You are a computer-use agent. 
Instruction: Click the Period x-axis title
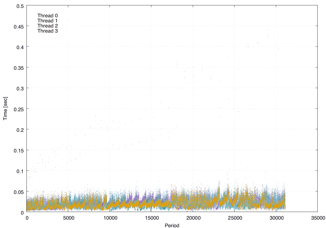pyautogui.click(x=172, y=225)
